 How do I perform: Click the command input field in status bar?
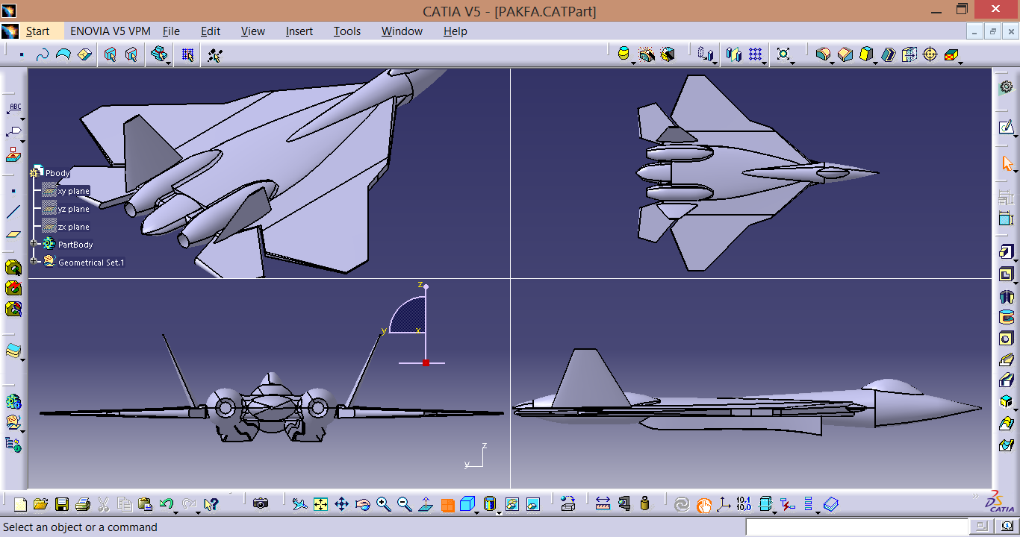pyautogui.click(x=856, y=527)
